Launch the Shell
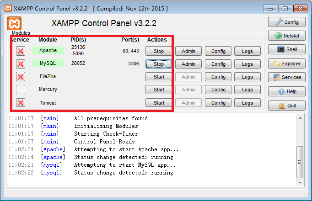Viewport: 312px width, 201px height. click(x=286, y=49)
